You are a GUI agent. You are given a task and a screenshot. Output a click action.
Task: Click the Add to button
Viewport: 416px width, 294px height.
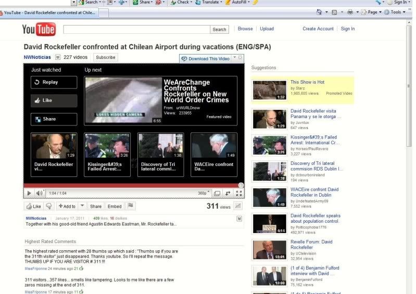67,206
